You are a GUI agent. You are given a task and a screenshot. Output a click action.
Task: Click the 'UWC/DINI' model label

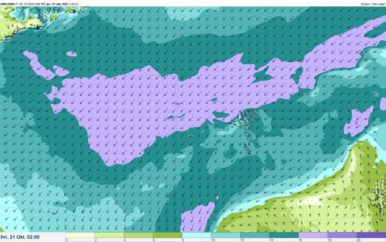(8, 4)
